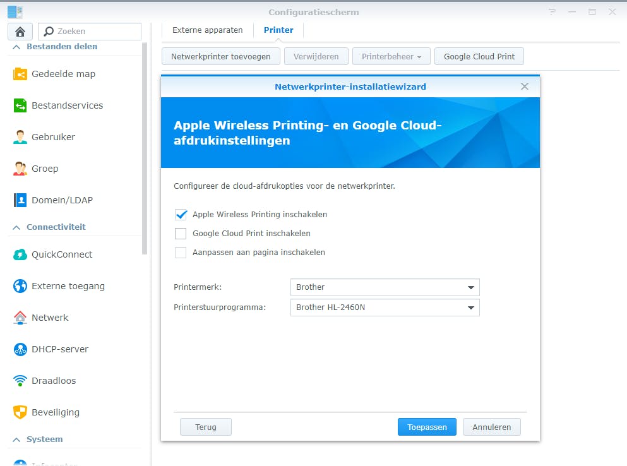Open the Beveiliging shield icon
The image size is (627, 466).
tap(20, 412)
